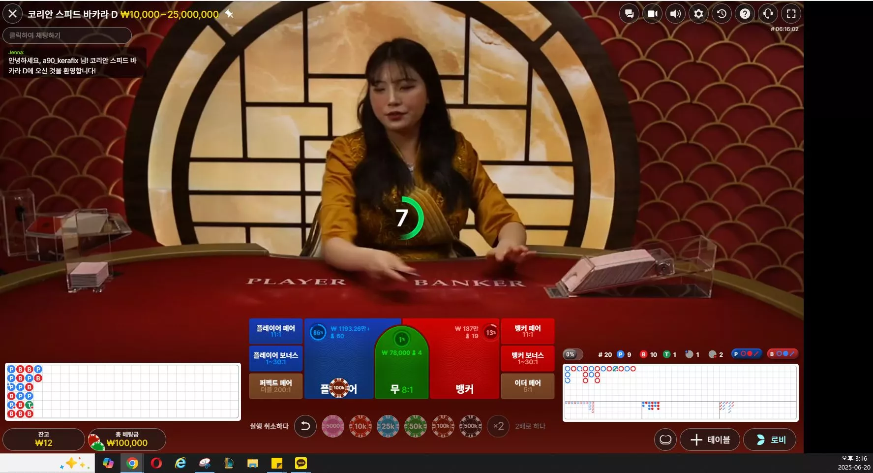Click the chat input field
The width and height of the screenshot is (873, 473).
point(67,35)
